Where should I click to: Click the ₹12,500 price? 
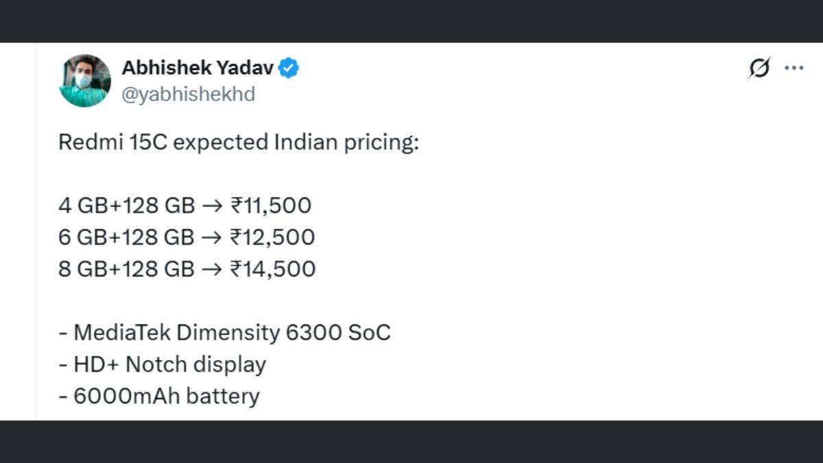[272, 237]
